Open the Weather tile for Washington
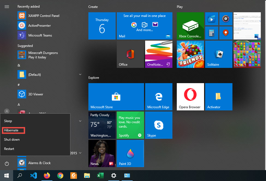This screenshot has height=181, width=266. (102, 125)
